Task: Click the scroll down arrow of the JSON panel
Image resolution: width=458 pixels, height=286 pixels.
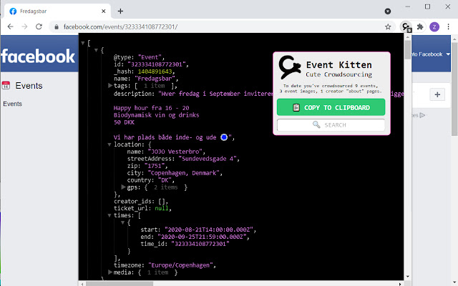Action: pyautogui.click(x=407, y=277)
